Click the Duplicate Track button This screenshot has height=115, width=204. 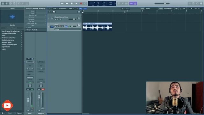point(54,12)
